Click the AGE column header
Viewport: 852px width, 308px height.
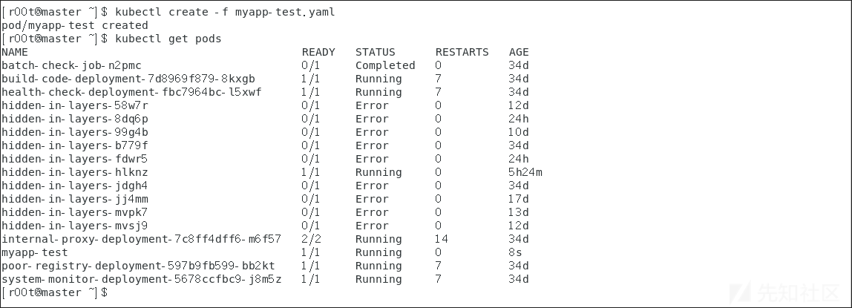pos(519,52)
